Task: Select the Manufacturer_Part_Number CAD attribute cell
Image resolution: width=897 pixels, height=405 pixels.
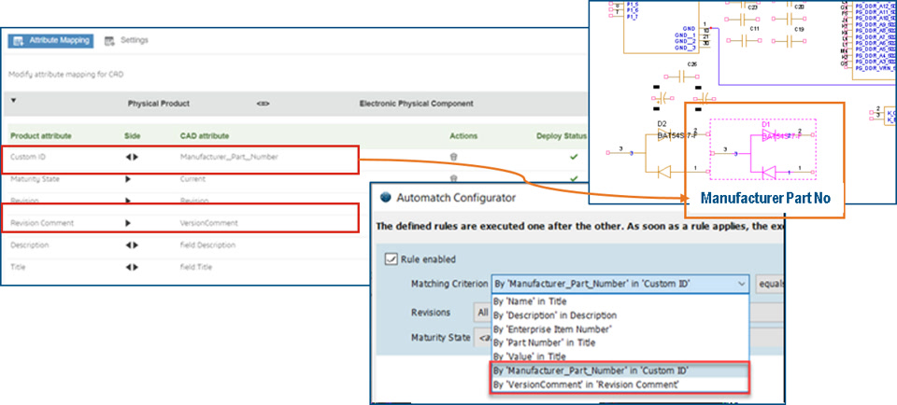Action: (x=229, y=157)
